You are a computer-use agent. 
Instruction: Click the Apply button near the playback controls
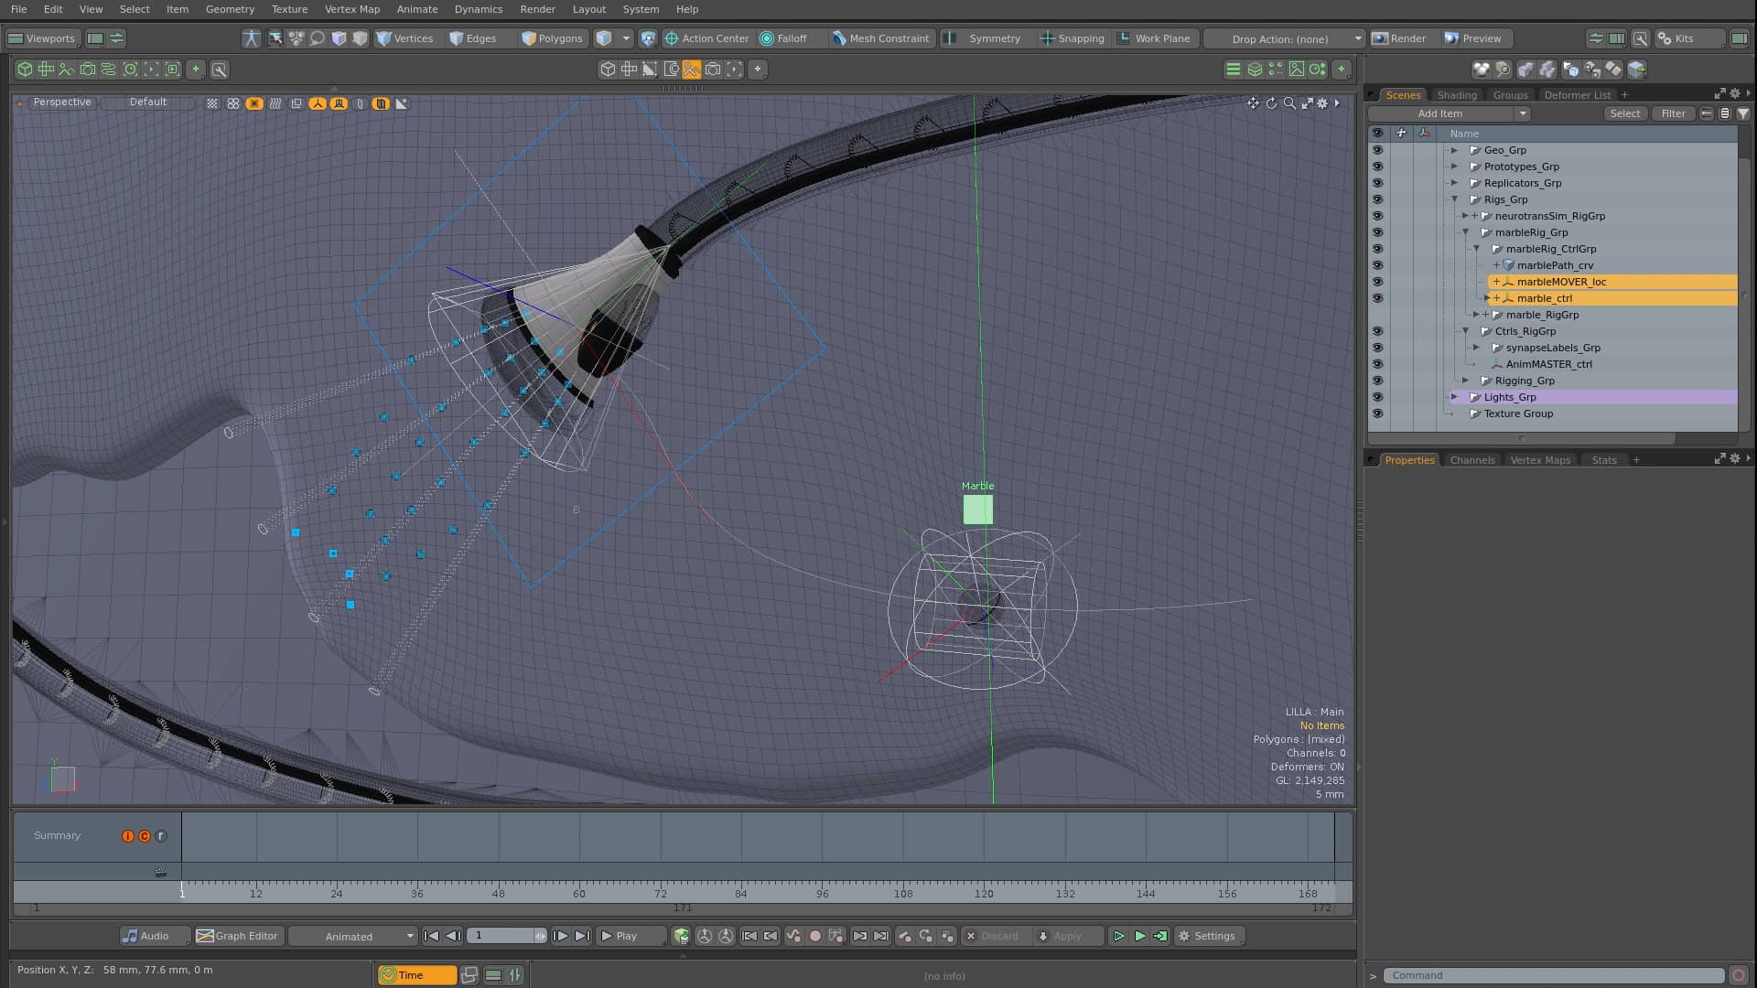pos(1067,936)
